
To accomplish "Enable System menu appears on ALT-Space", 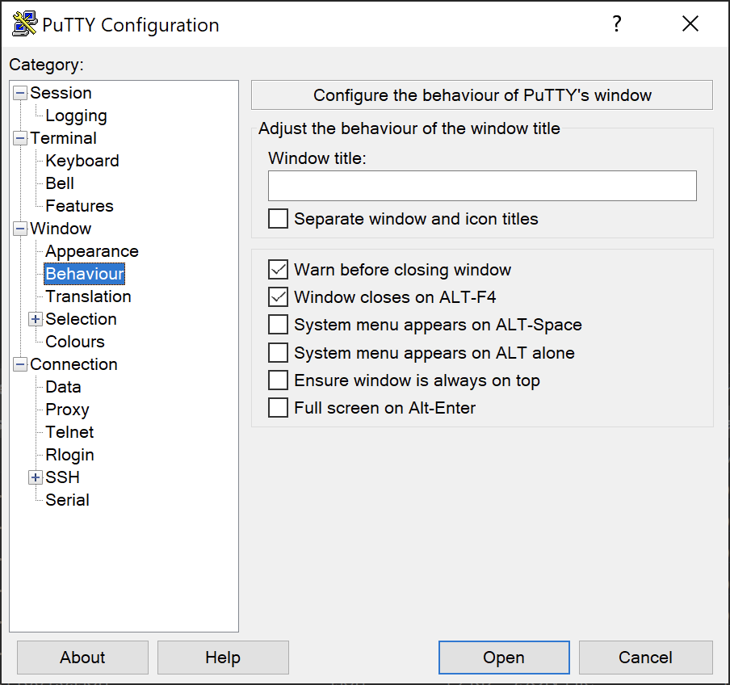I will click(x=278, y=325).
